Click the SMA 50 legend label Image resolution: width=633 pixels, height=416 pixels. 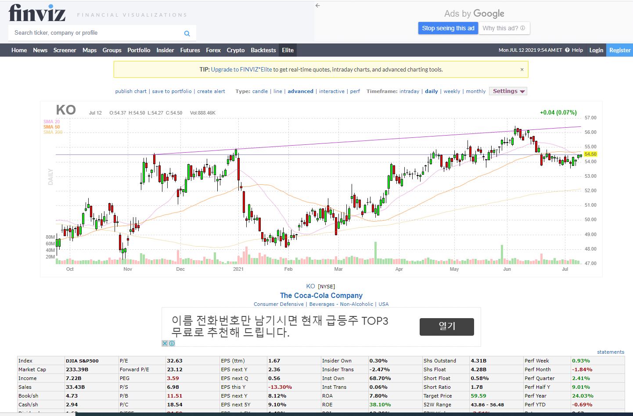(x=51, y=127)
